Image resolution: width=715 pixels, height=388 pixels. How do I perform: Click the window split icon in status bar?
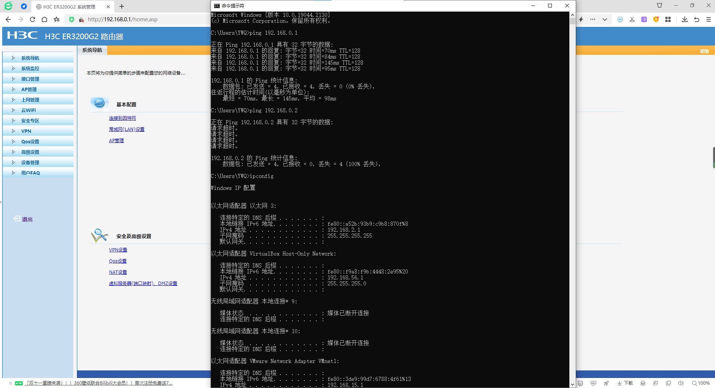[x=668, y=383]
